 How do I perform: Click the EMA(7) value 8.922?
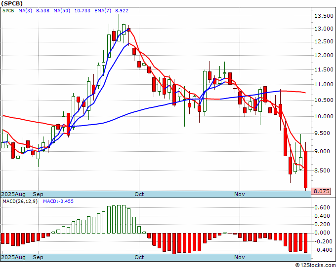tap(122, 11)
